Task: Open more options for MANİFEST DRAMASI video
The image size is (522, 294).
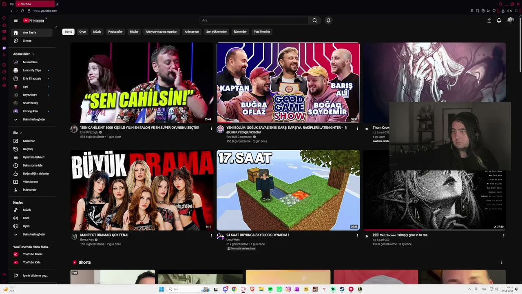Action: tap(211, 236)
